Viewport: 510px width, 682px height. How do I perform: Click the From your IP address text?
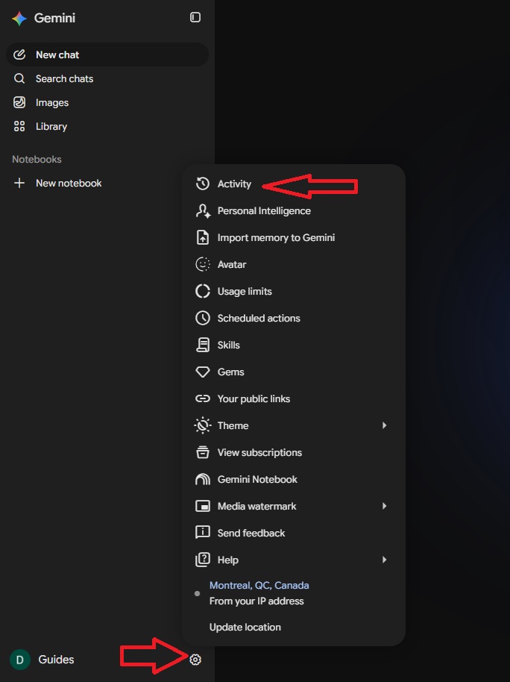(256, 601)
